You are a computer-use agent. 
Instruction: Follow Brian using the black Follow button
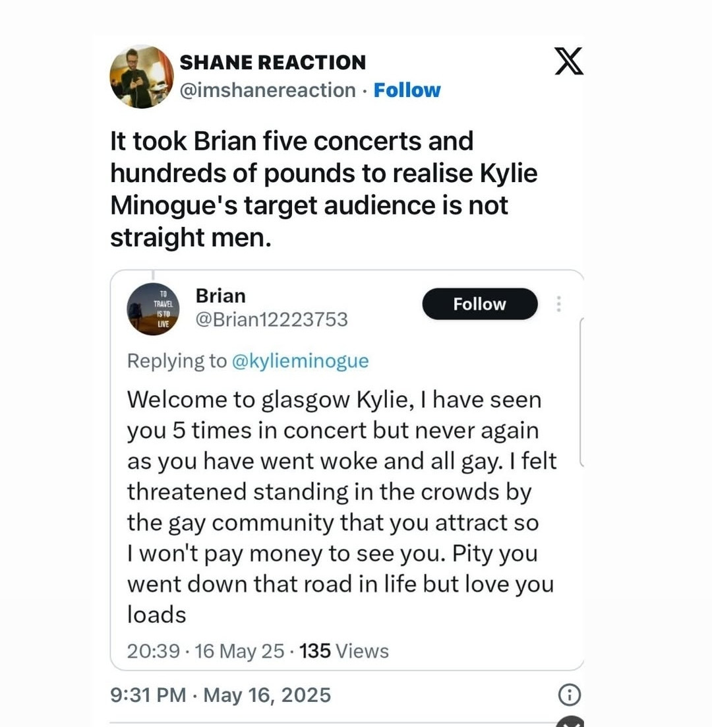tap(479, 304)
